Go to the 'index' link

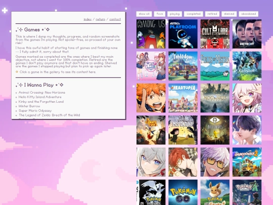87,19
